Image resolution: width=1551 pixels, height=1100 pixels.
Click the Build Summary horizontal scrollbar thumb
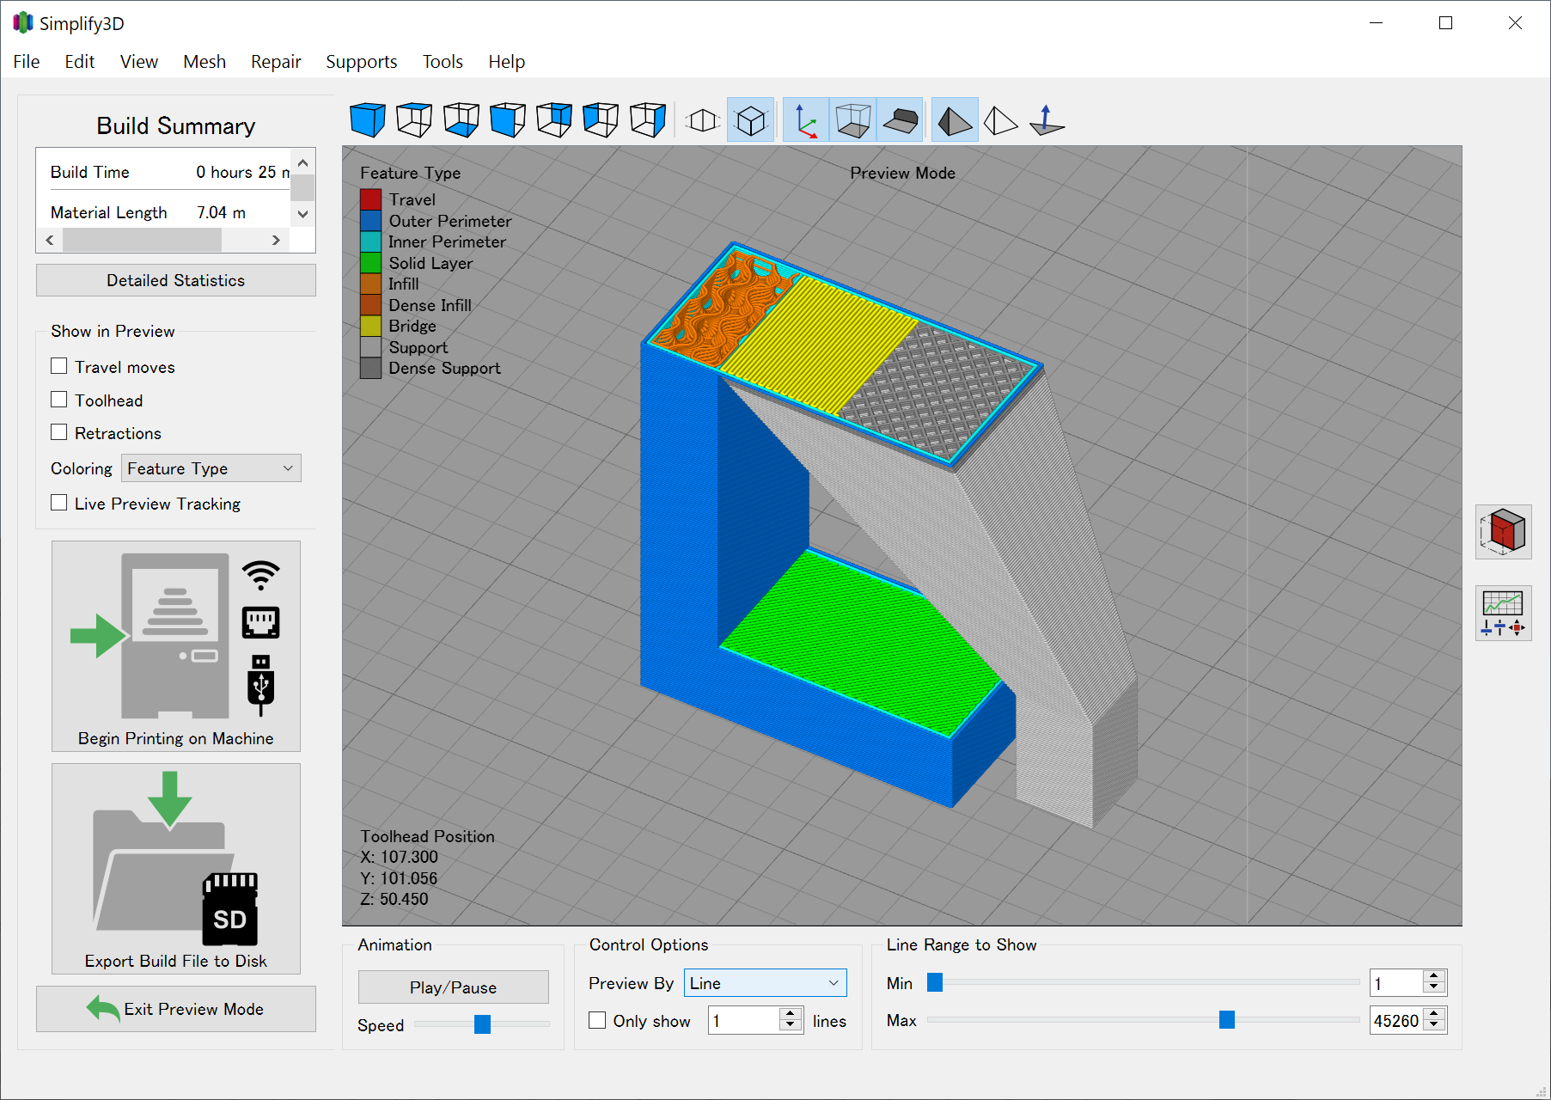click(x=143, y=240)
